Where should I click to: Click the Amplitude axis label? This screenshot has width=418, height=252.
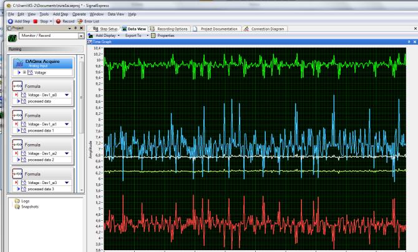(x=90, y=150)
